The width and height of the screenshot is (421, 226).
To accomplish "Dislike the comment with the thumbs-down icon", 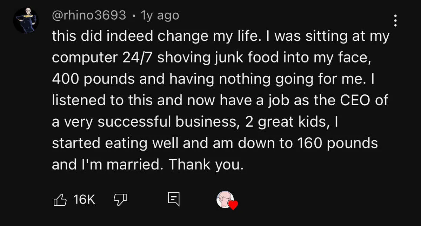I will tap(120, 200).
